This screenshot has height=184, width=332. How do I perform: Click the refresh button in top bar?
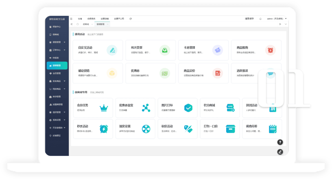(130, 19)
